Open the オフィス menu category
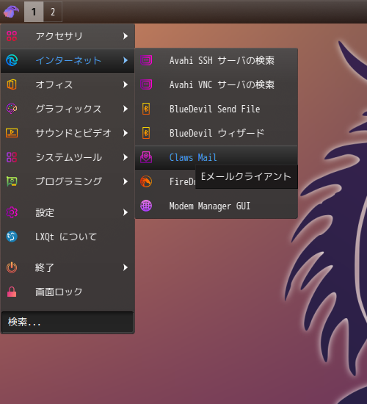 (68, 84)
